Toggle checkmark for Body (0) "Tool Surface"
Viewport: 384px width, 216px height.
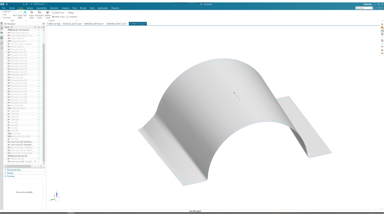pyautogui.click(x=39, y=30)
